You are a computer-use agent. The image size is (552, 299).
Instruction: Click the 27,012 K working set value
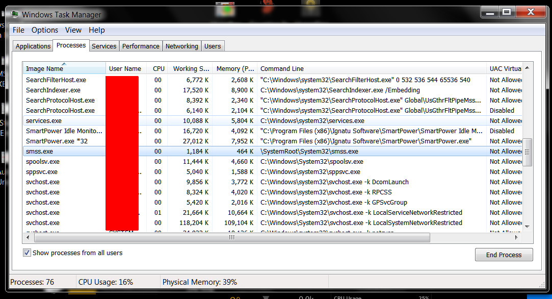(195, 141)
